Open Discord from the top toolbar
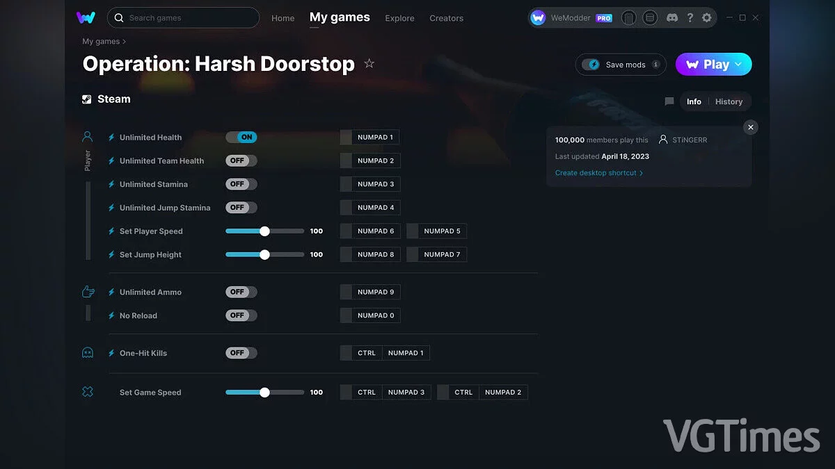The image size is (835, 469). click(x=671, y=17)
